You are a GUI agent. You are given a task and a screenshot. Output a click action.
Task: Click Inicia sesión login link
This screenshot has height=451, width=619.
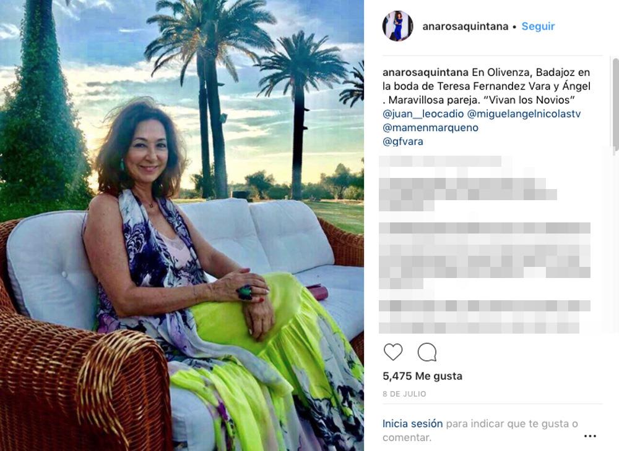click(x=412, y=424)
